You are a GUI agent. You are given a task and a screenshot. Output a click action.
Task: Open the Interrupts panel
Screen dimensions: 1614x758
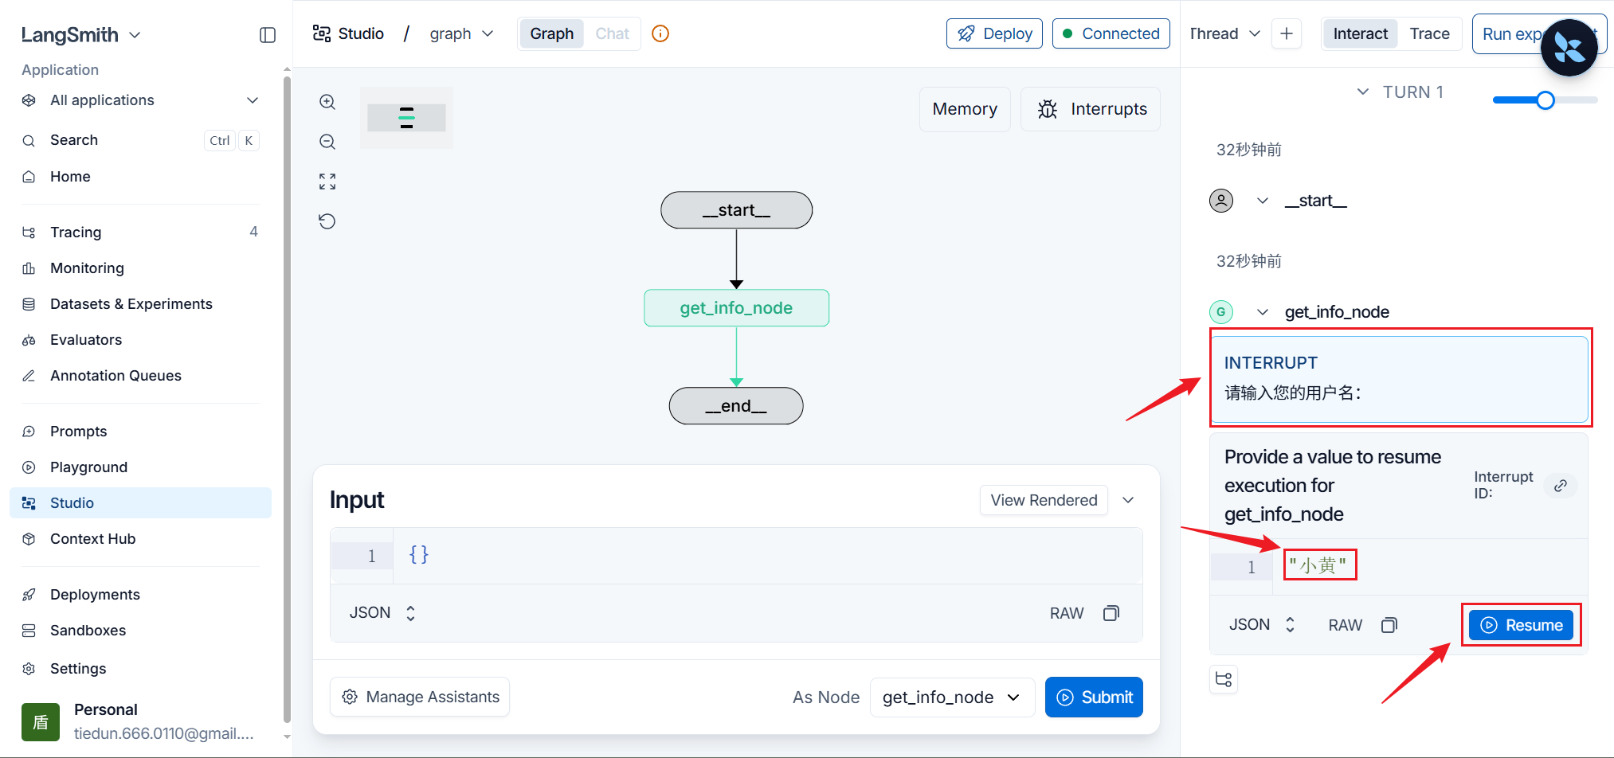[x=1091, y=109]
